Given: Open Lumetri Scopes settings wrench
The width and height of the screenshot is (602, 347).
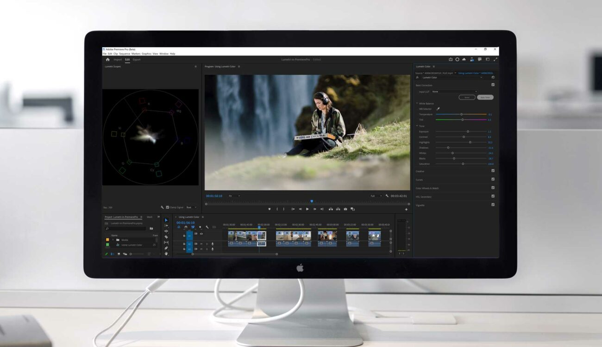Looking at the screenshot, I should 162,207.
